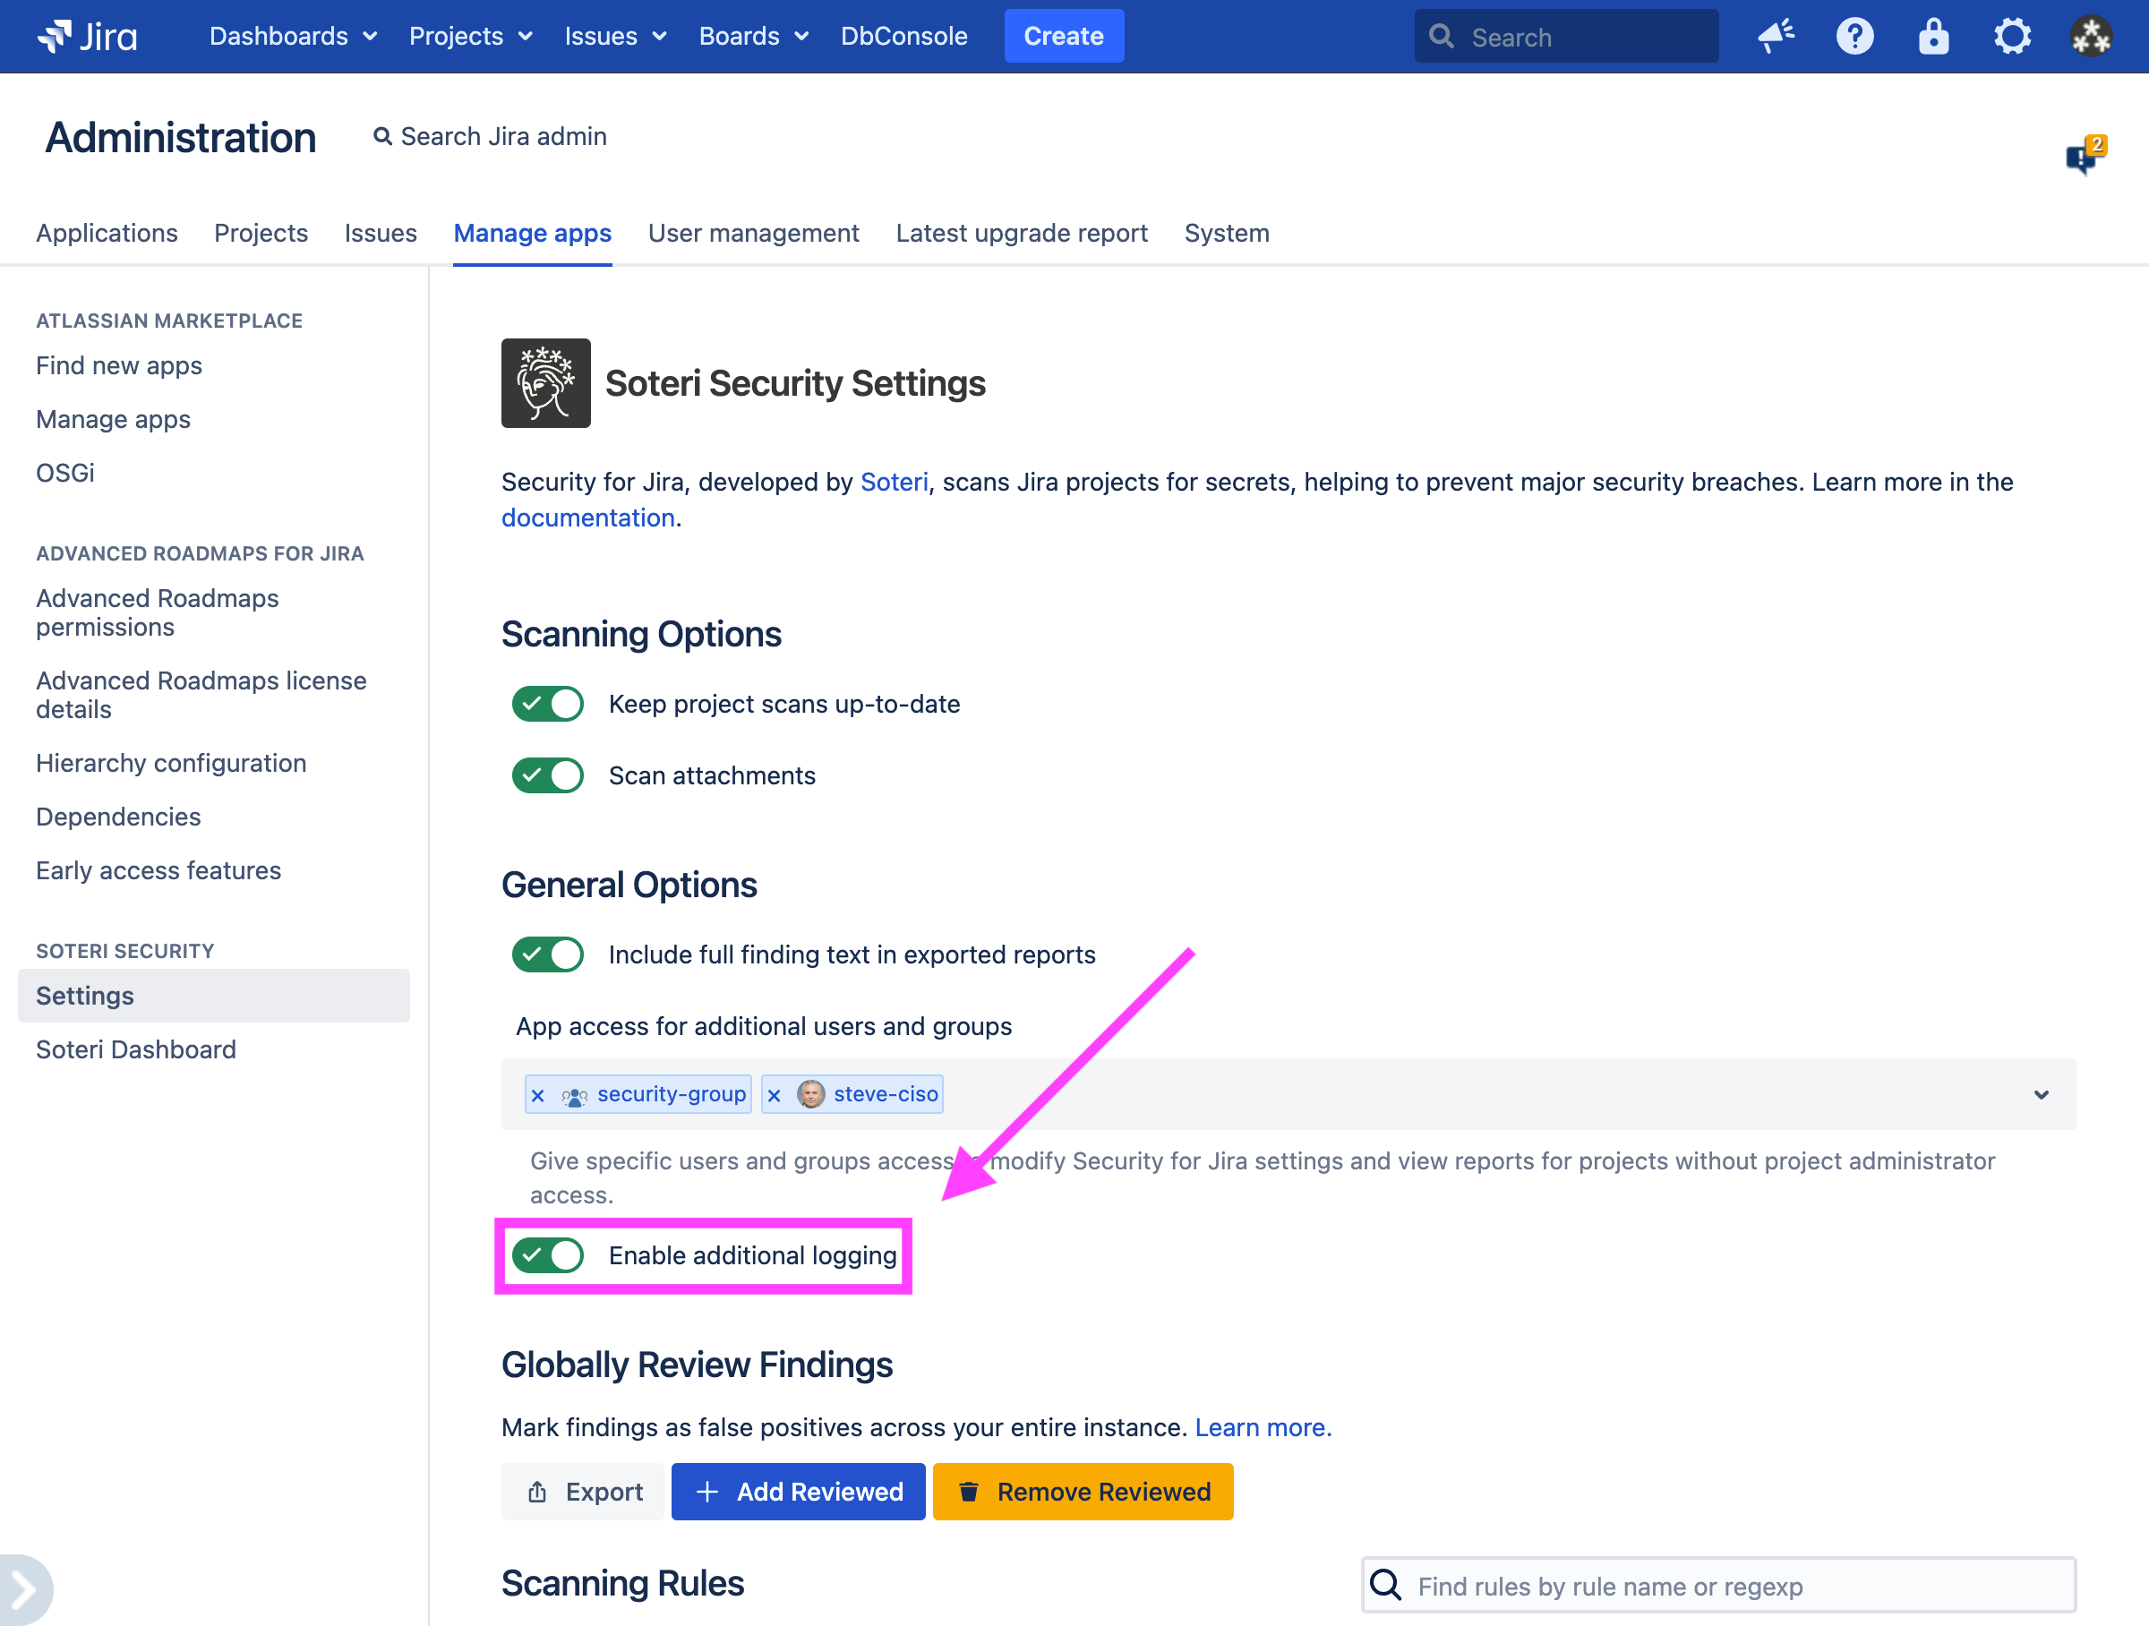Open the settings gear icon
Viewport: 2149px width, 1626px height.
[2012, 36]
